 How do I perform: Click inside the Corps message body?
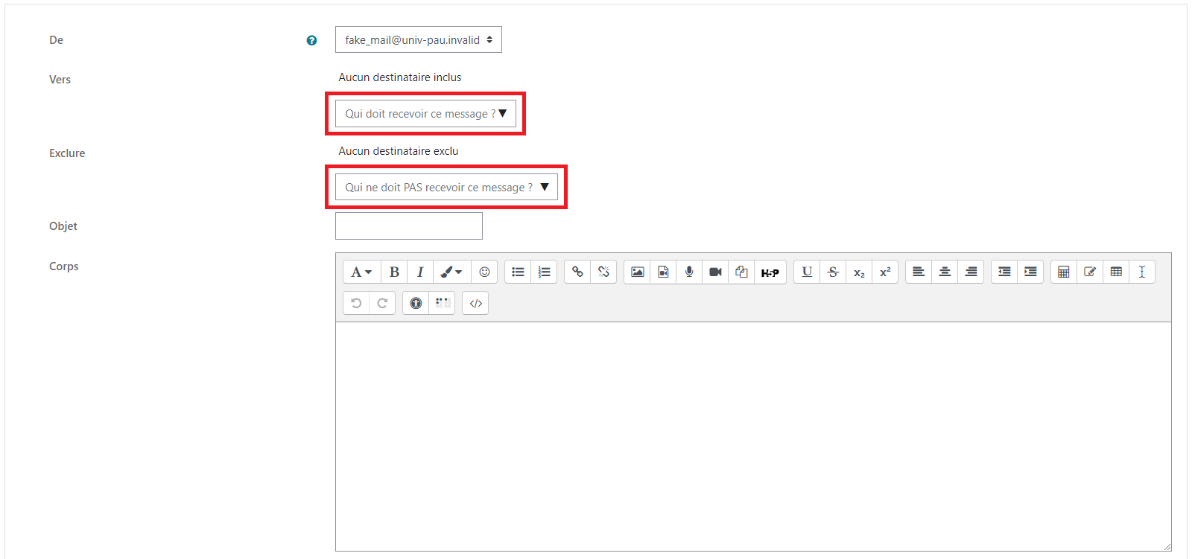pyautogui.click(x=753, y=436)
